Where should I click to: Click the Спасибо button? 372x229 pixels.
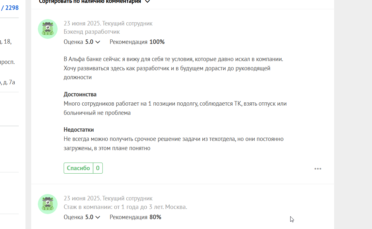click(x=78, y=168)
